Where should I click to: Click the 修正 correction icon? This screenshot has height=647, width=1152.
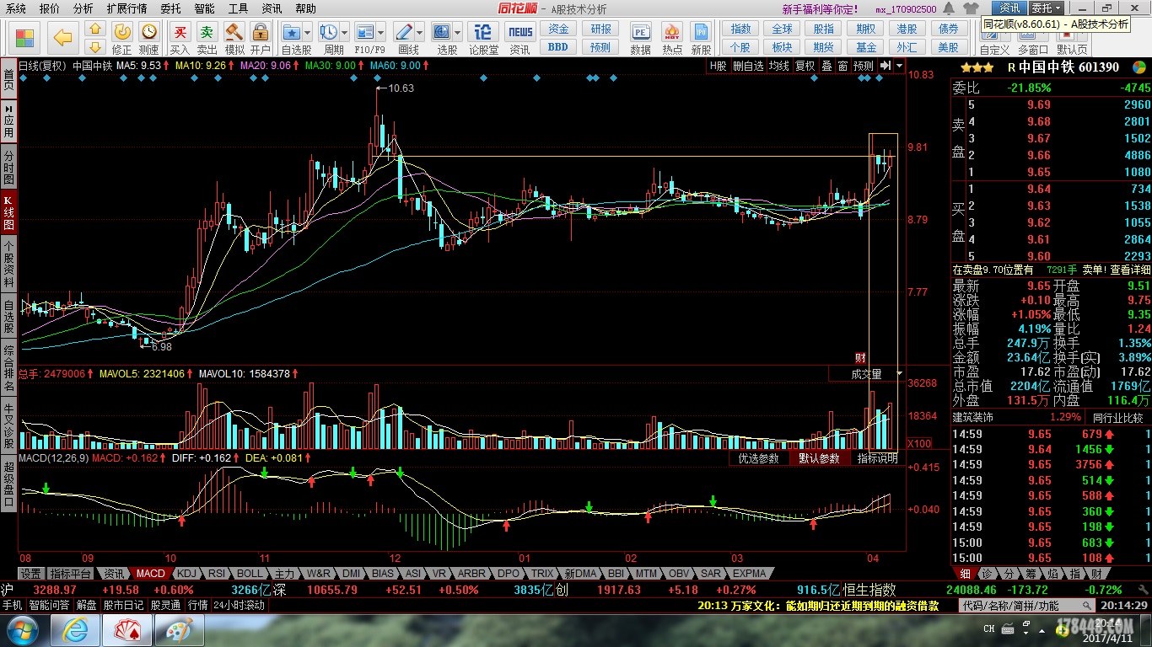coord(122,32)
